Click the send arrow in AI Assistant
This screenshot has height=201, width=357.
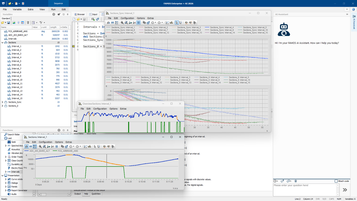pyautogui.click(x=345, y=189)
